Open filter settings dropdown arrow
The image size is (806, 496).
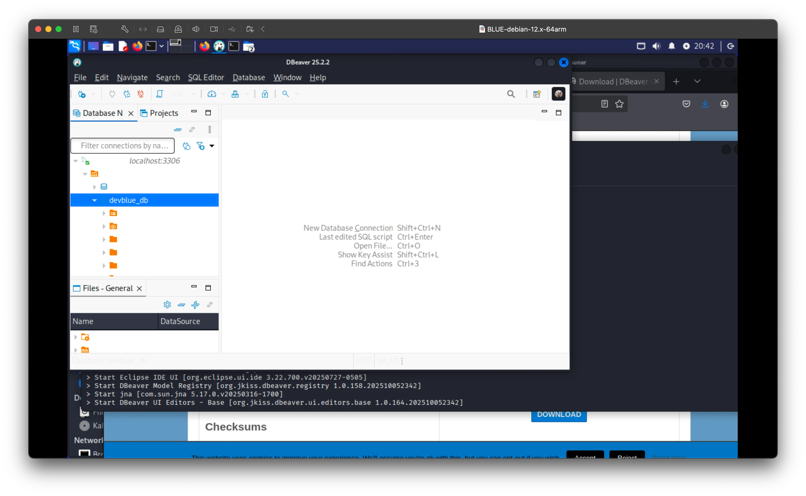(212, 146)
